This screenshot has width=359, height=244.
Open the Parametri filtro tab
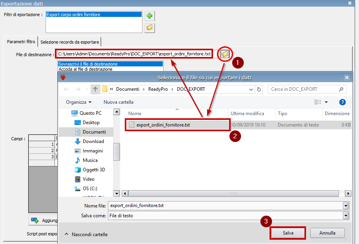click(x=21, y=42)
